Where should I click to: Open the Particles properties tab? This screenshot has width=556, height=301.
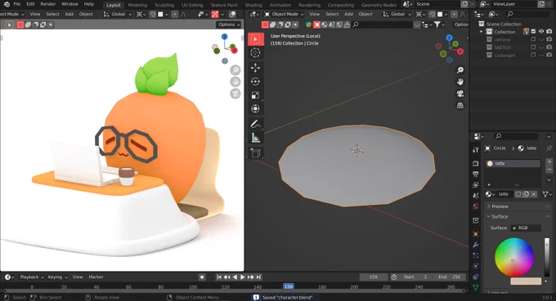click(476, 255)
